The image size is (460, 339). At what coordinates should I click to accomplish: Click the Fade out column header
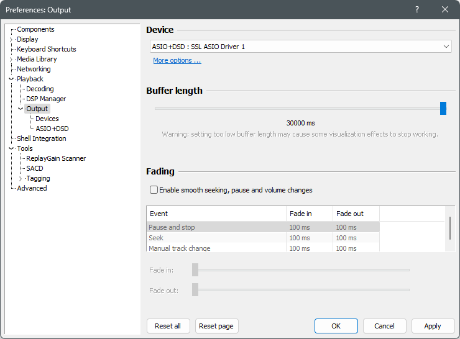point(356,214)
